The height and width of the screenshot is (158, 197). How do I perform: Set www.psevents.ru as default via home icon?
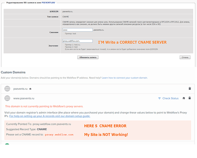[x=184, y=98]
